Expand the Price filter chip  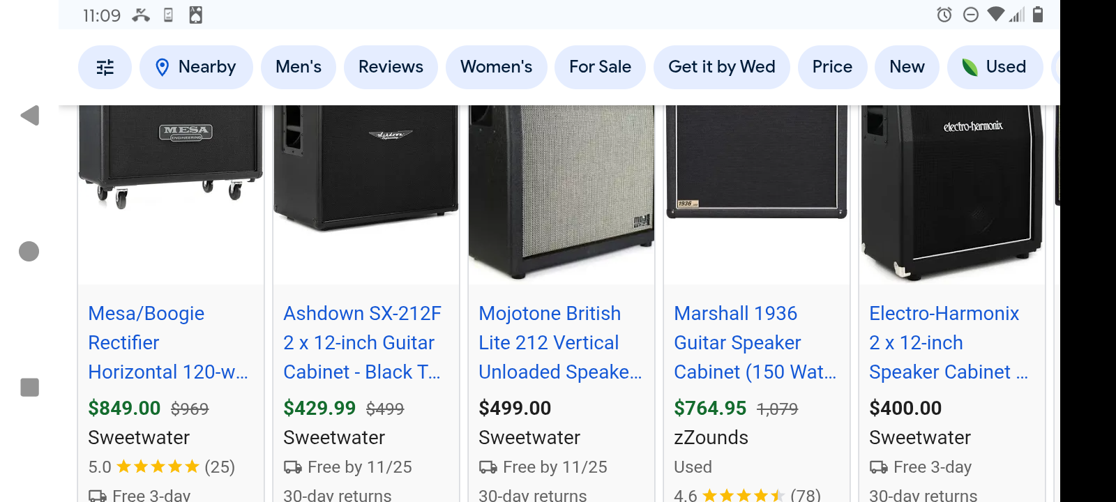pos(832,68)
